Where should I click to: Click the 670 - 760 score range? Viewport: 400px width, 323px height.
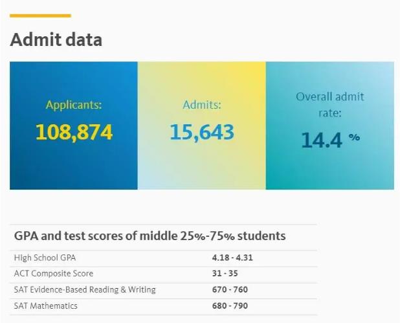pyautogui.click(x=230, y=289)
